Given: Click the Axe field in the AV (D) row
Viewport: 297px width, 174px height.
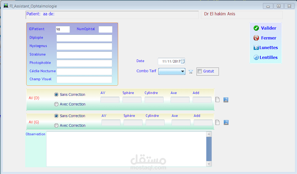Looking at the screenshot, I should [x=180, y=100].
